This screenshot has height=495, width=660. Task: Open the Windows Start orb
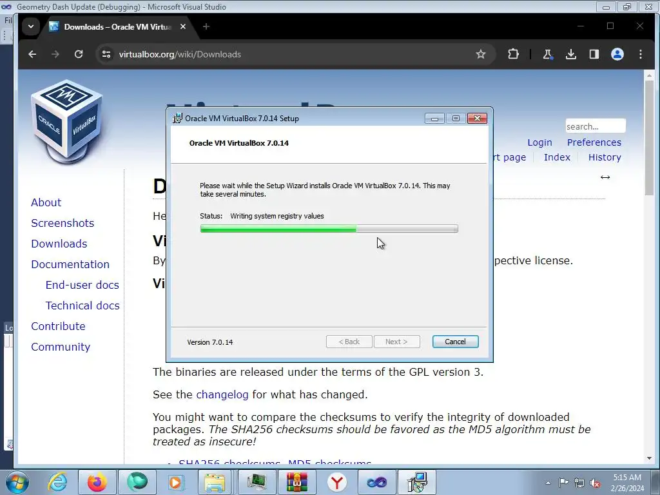click(x=17, y=482)
